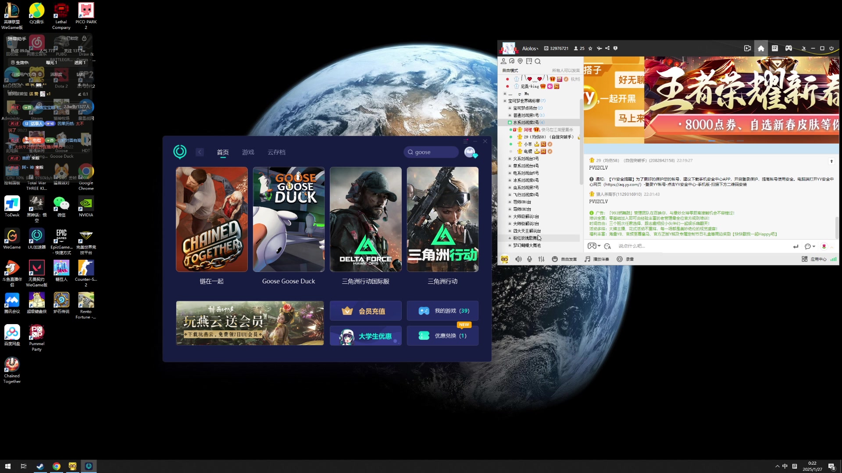This screenshot has width=842, height=473.
Task: Open Chained Together desktop shortcut
Action: (x=12, y=370)
